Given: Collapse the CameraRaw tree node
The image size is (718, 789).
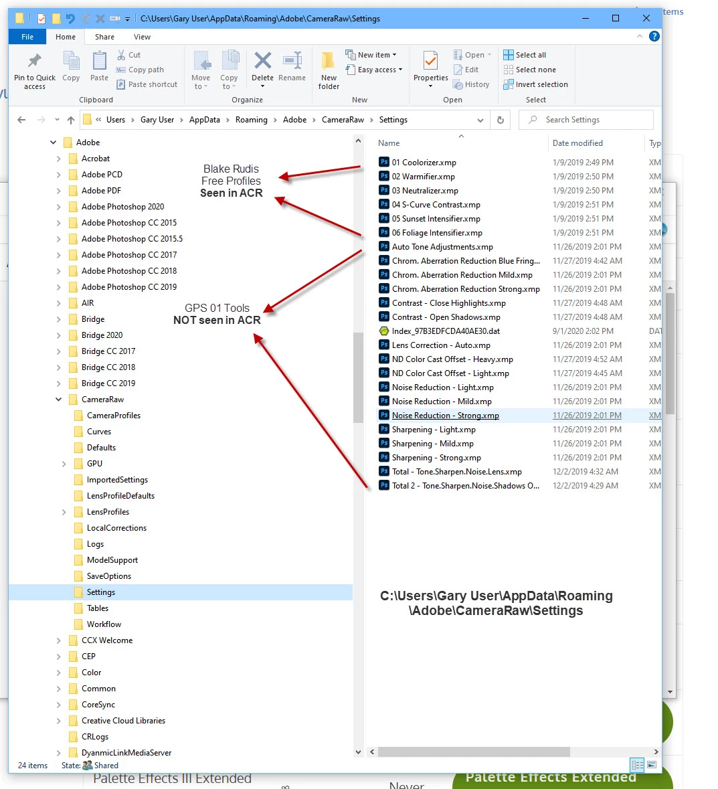Looking at the screenshot, I should click(58, 400).
